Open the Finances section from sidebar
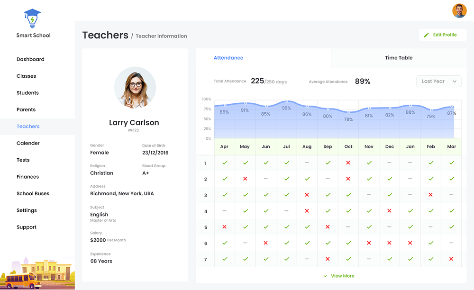 point(27,176)
